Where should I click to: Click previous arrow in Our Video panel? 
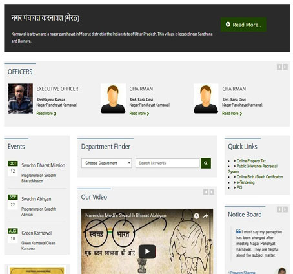click(x=206, y=192)
